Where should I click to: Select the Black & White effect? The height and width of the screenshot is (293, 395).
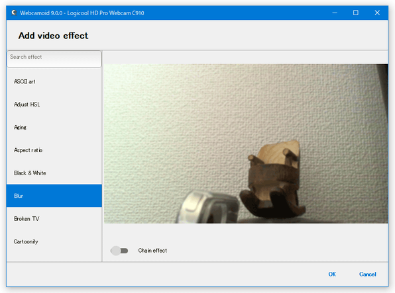click(x=54, y=173)
